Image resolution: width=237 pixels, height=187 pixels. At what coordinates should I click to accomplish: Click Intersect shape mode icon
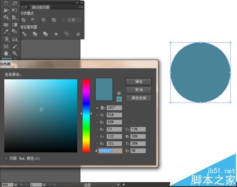coord(44,20)
